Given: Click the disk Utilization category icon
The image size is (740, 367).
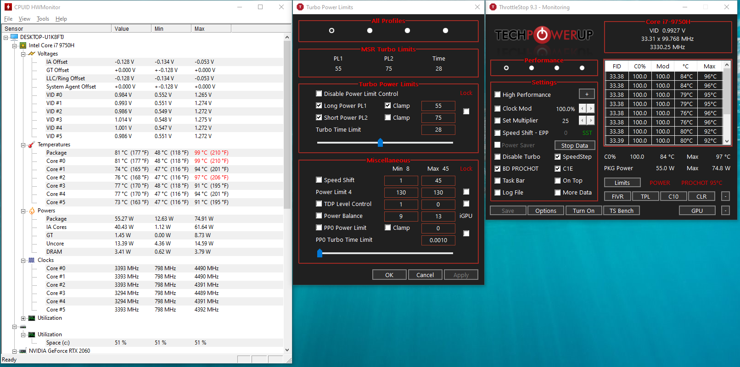Looking at the screenshot, I should pyautogui.click(x=32, y=334).
